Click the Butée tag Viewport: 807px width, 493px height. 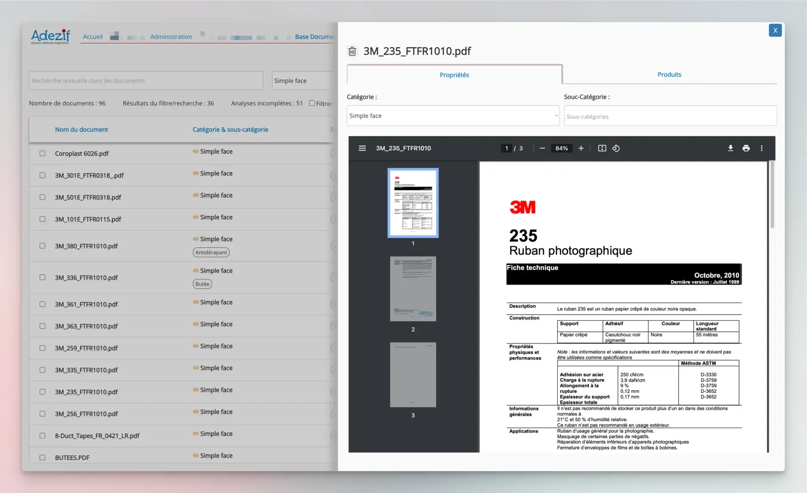tap(202, 284)
